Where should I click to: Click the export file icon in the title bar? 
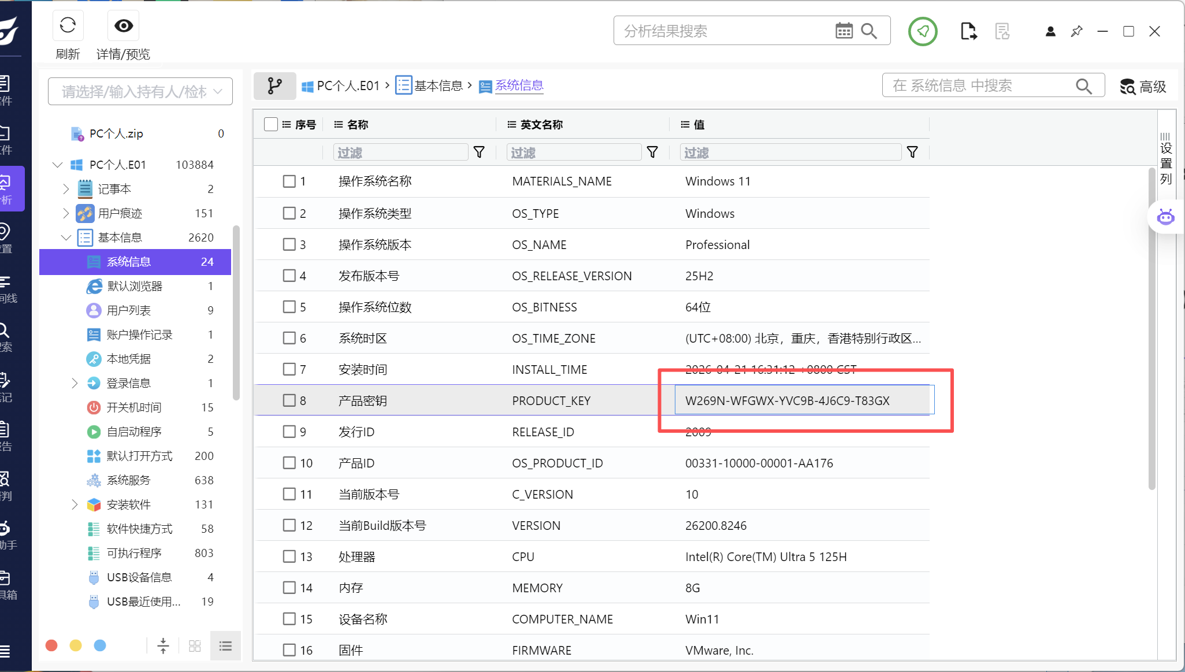tap(969, 31)
